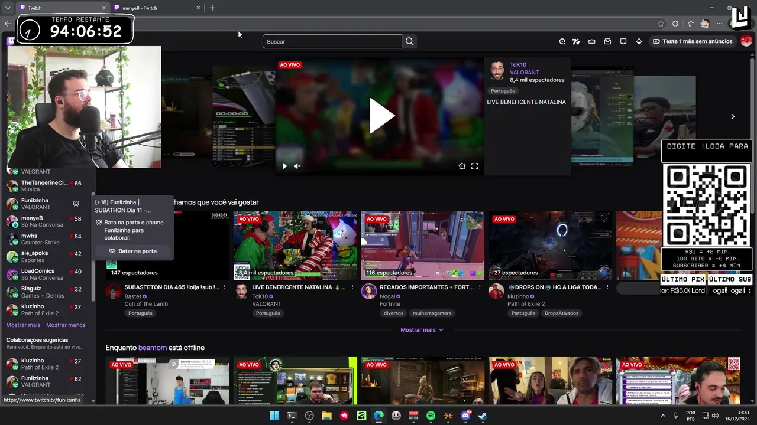Click the small play button in featured player
Screen dimensions: 757x425
(x=284, y=166)
